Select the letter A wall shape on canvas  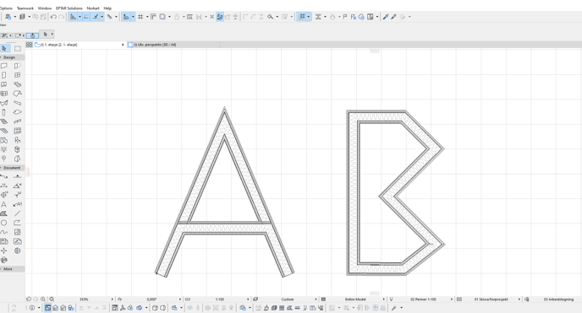coord(224,192)
